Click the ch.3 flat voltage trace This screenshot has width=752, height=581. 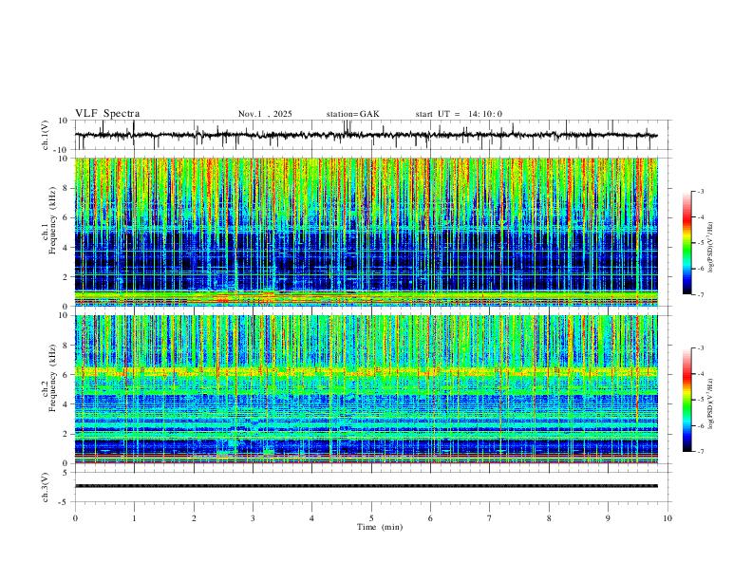(x=367, y=486)
